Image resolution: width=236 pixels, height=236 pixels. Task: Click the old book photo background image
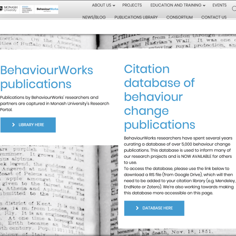click(59, 190)
